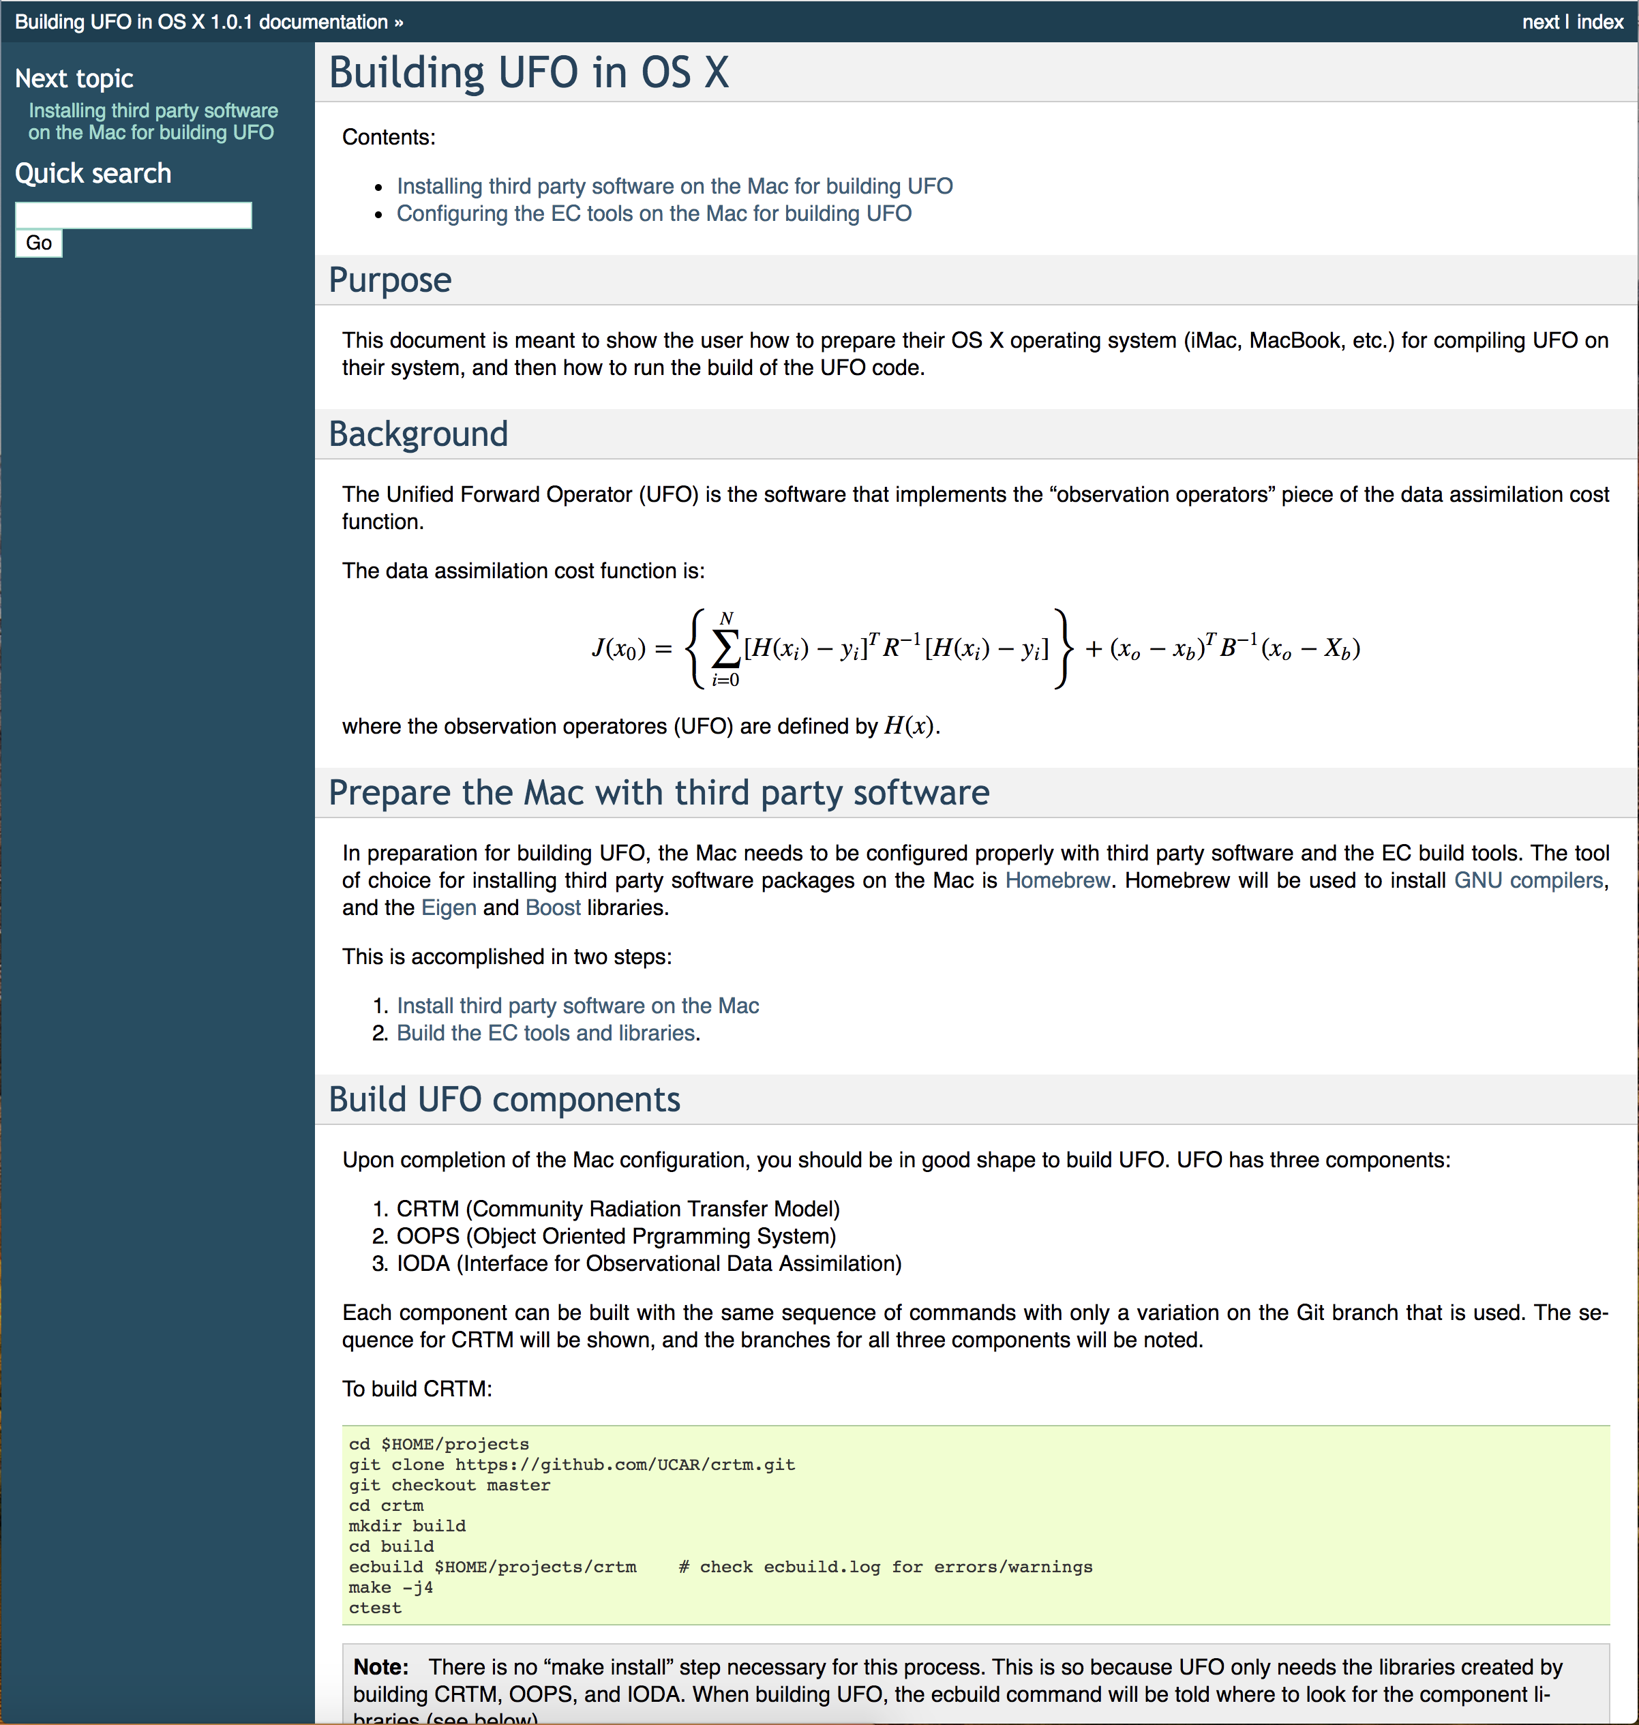Follow the Homebrew hyperlink
The image size is (1639, 1725).
1057,880
